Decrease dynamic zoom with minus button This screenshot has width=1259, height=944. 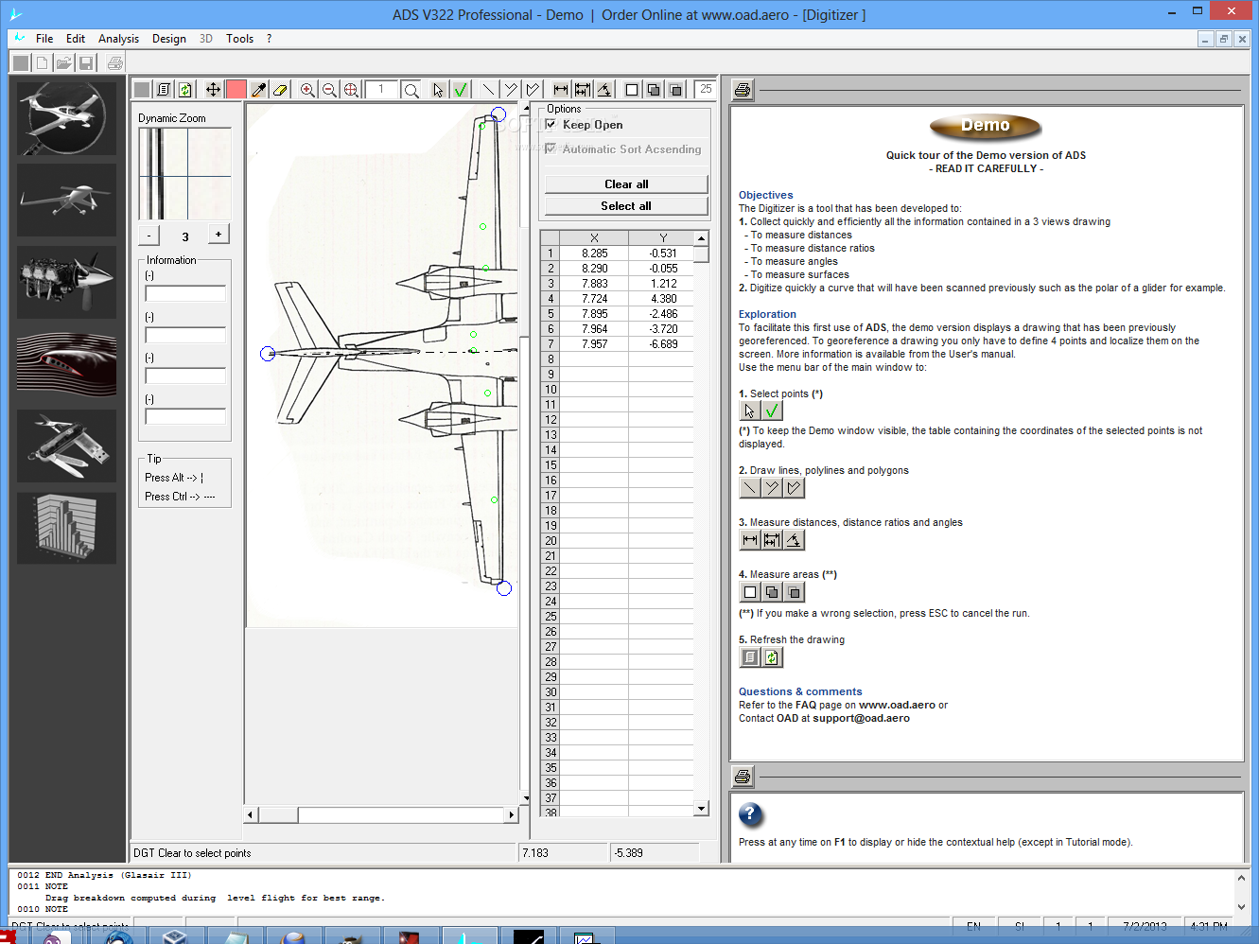[x=149, y=236]
